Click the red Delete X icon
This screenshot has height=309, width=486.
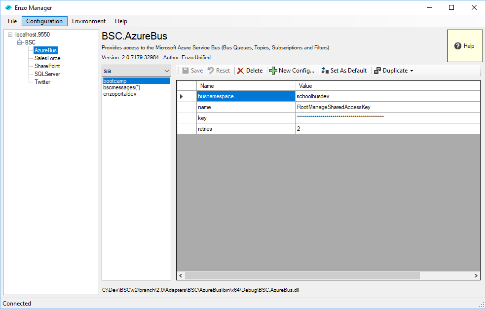[240, 71]
